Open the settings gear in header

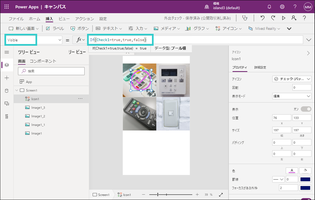(282, 7)
